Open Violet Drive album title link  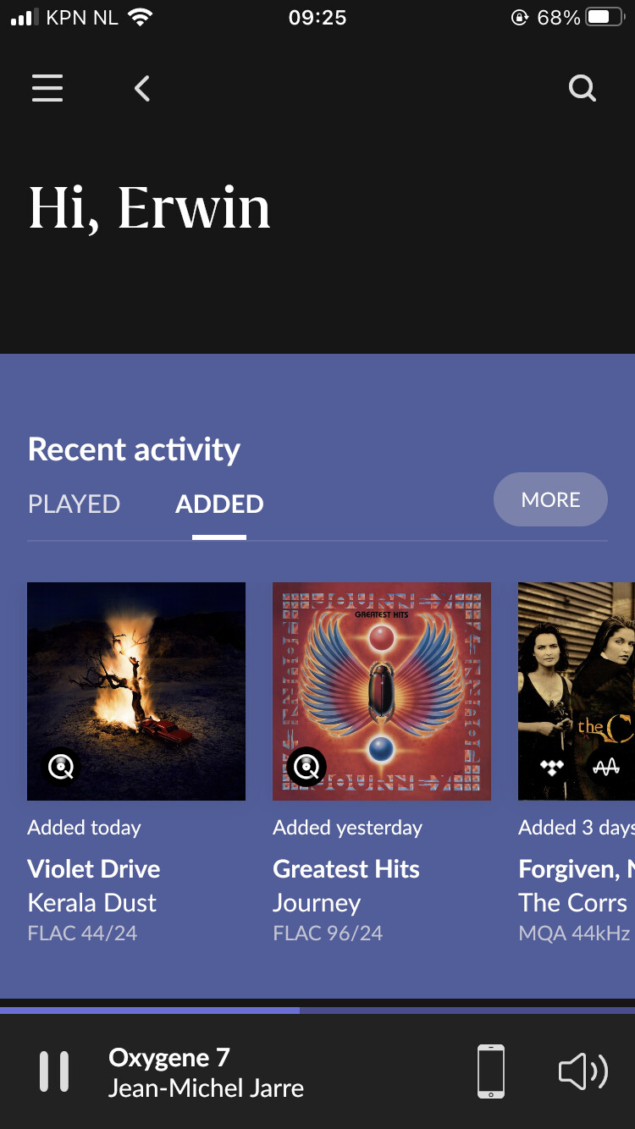(94, 869)
